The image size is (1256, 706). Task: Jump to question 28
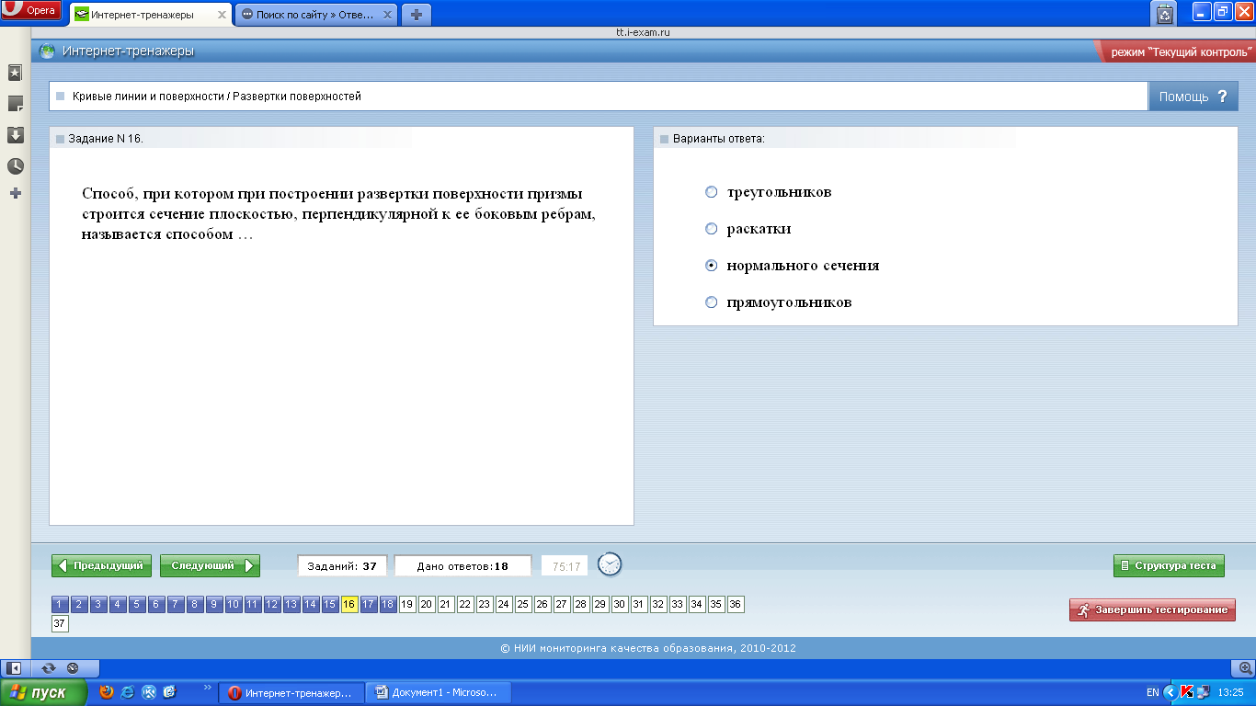[x=581, y=604]
